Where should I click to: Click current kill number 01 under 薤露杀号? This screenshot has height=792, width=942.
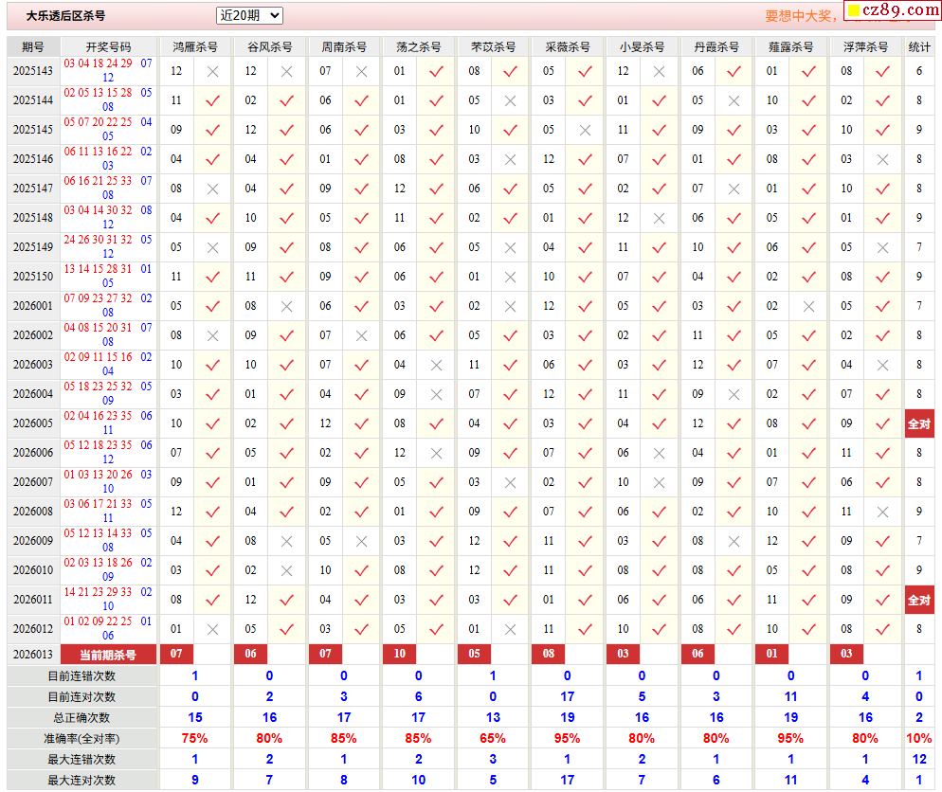pos(772,654)
